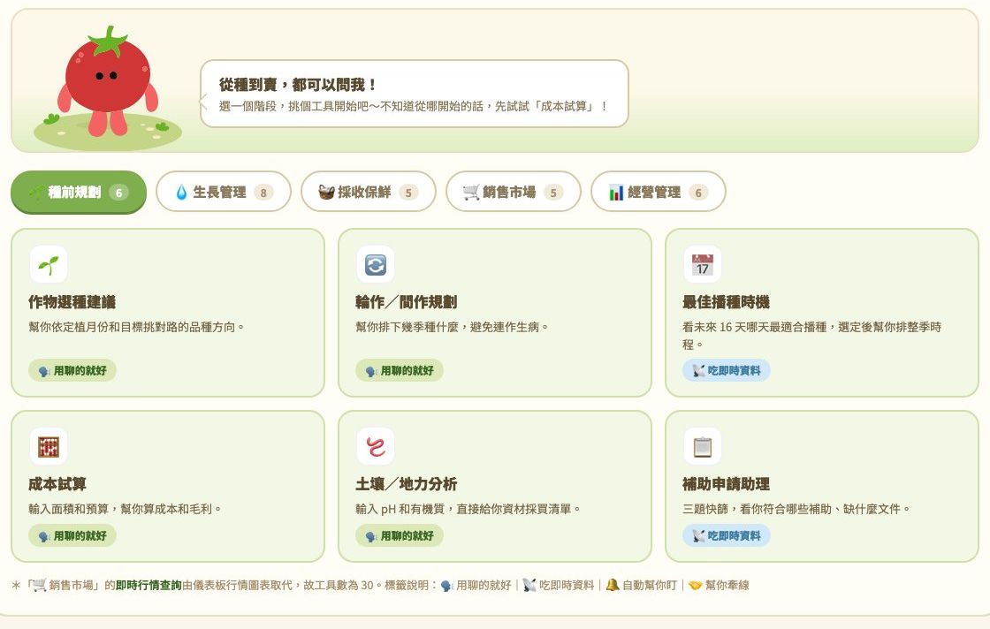Click description 輸入面積和預算，幫你算成本和毛利
Screen dimensions: 990x629
pyautogui.click(x=125, y=509)
